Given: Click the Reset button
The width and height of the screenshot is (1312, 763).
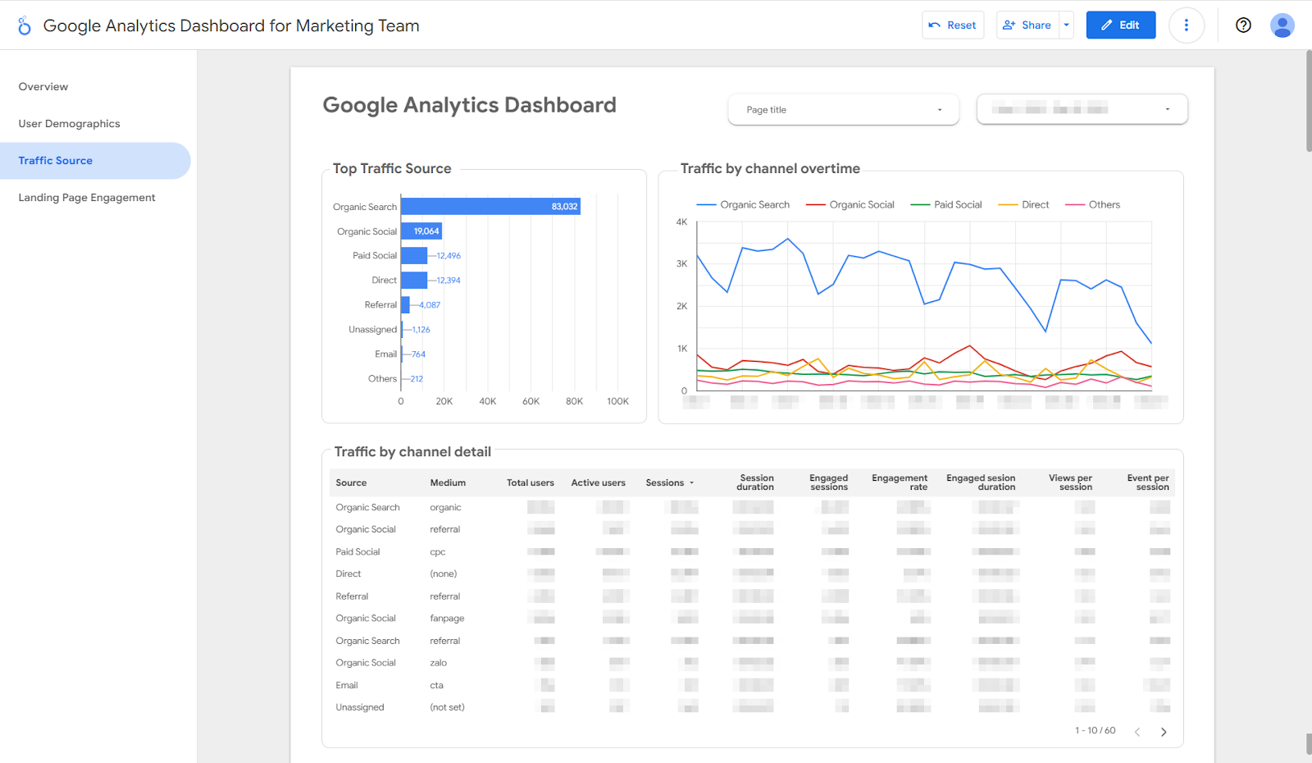Looking at the screenshot, I should click(952, 25).
